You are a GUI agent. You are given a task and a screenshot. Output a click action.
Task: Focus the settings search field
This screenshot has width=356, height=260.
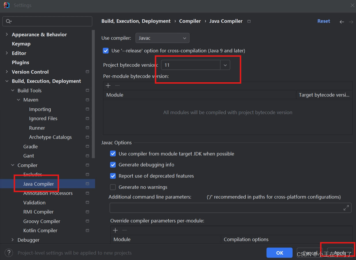47,21
